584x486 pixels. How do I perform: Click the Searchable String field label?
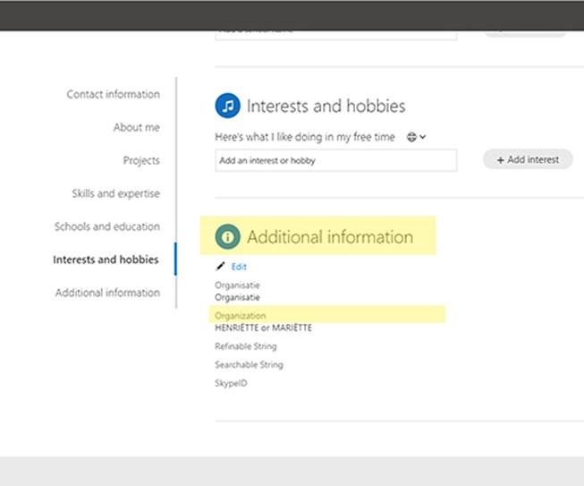coord(249,365)
